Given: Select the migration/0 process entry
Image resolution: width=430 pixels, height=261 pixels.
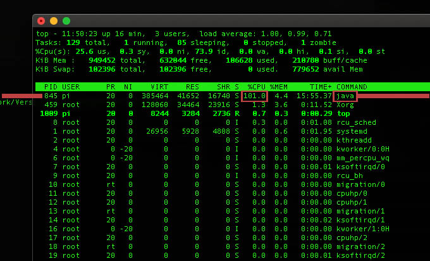Looking at the screenshot, I should coord(361,184).
